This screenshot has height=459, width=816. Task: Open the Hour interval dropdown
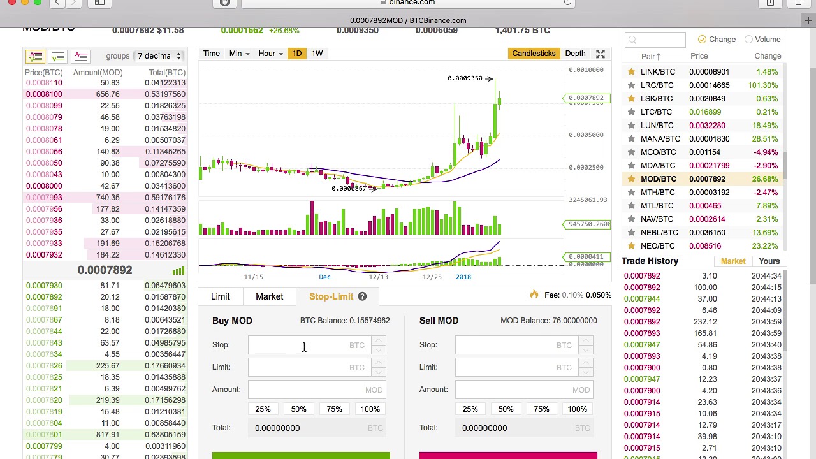click(x=270, y=54)
